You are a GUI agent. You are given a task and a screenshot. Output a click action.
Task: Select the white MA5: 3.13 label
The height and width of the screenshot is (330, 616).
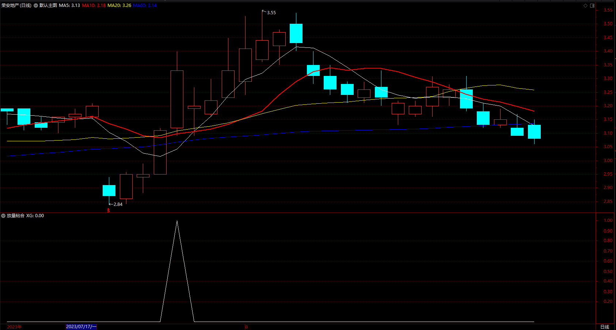point(69,5)
